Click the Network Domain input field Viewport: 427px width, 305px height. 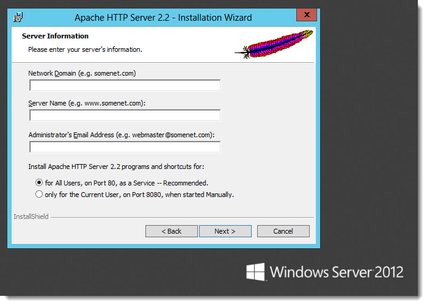pyautogui.click(x=125, y=85)
